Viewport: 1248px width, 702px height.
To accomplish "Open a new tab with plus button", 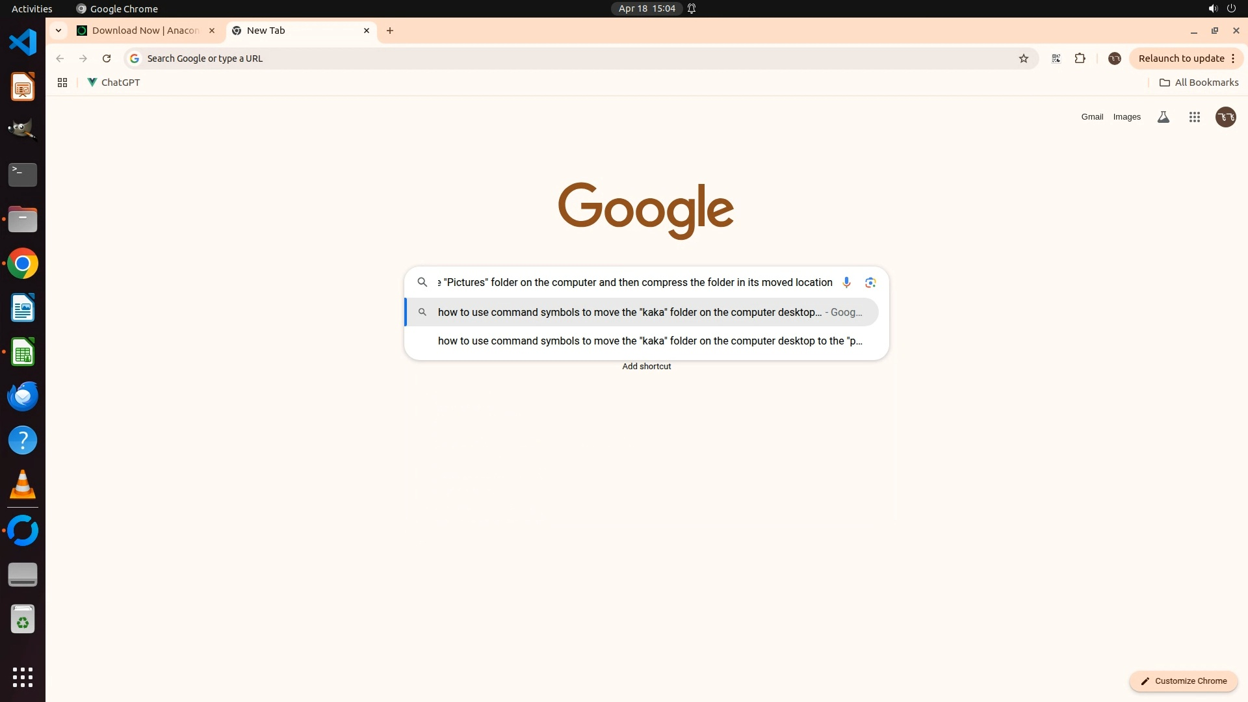I will [x=390, y=31].
